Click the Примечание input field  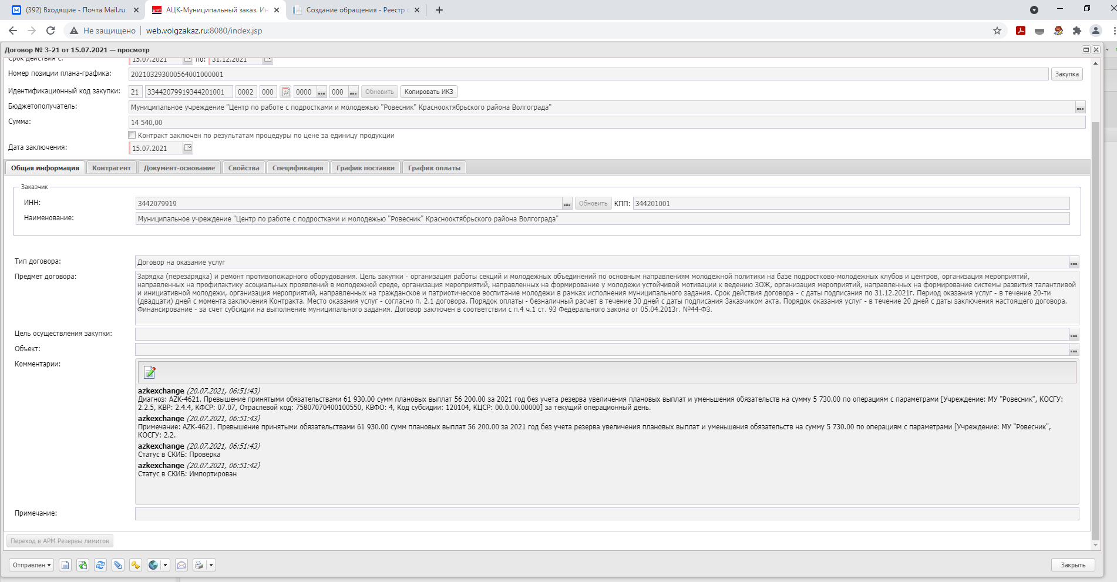pos(607,514)
